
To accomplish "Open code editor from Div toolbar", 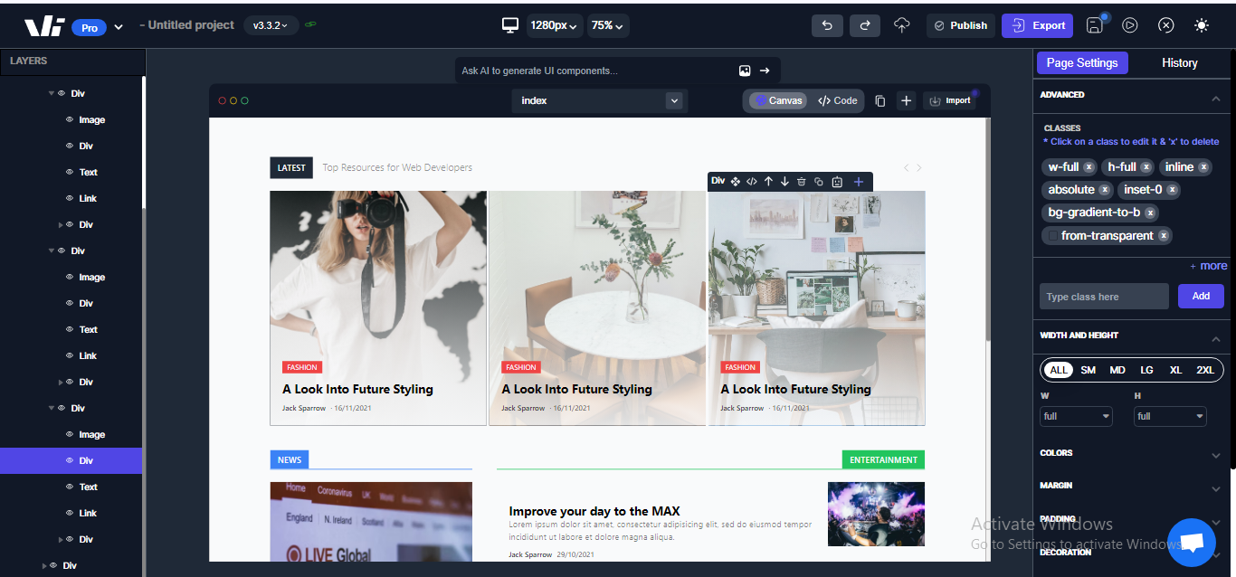I will coord(752,182).
